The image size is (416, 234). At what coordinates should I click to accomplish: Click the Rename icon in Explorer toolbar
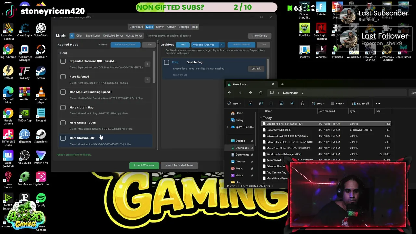(281, 103)
